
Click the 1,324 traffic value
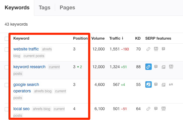click(115, 67)
